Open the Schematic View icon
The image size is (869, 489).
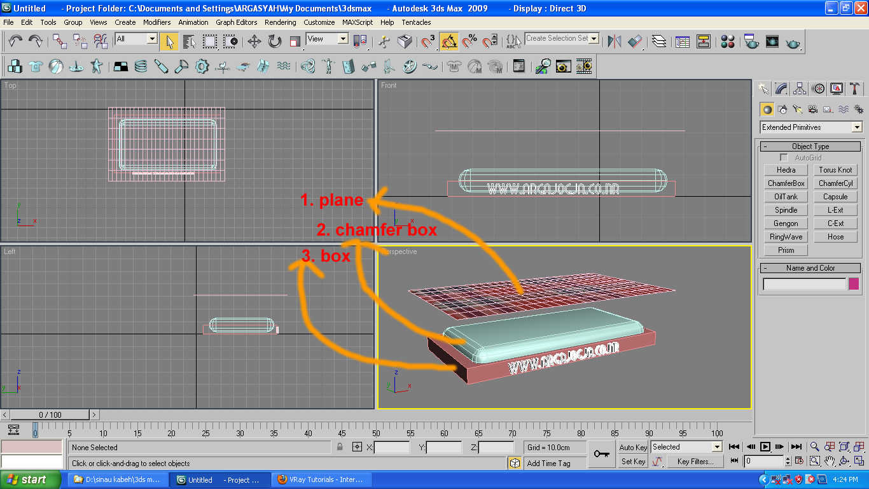tap(704, 41)
